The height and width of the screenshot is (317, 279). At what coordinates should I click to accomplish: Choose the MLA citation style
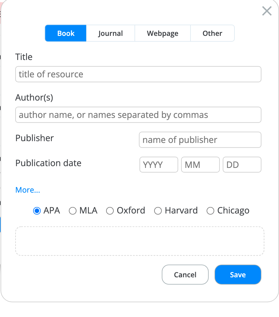tap(72, 211)
